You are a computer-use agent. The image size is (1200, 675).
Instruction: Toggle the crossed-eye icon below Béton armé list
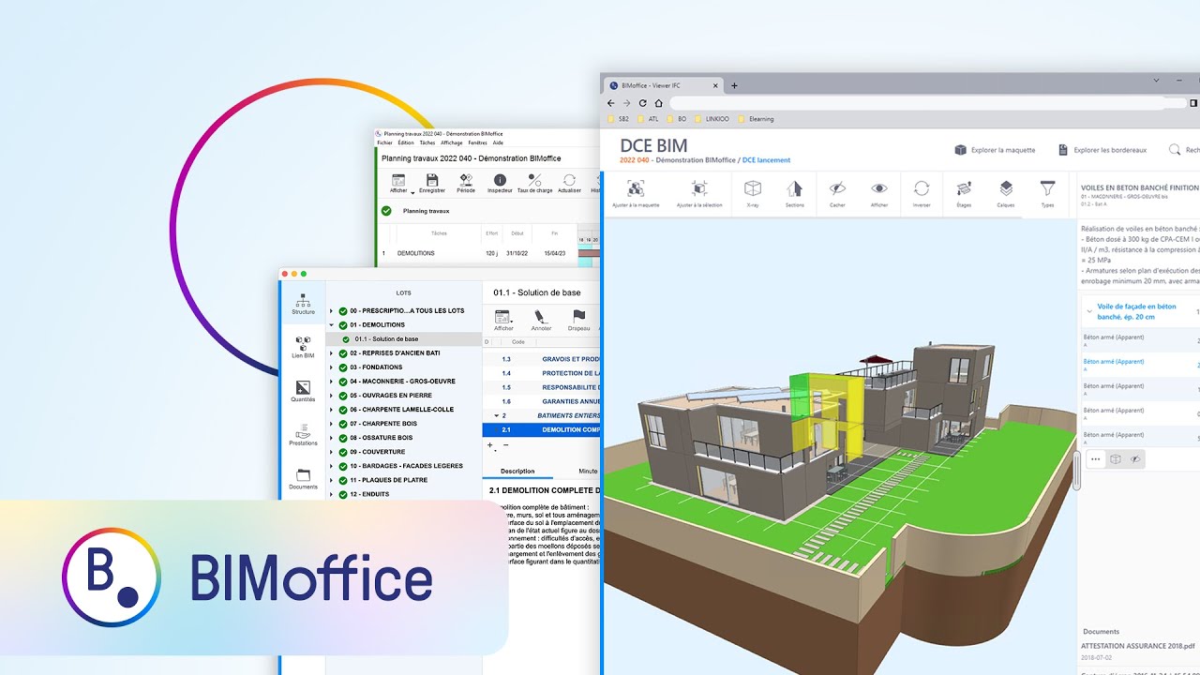1135,459
